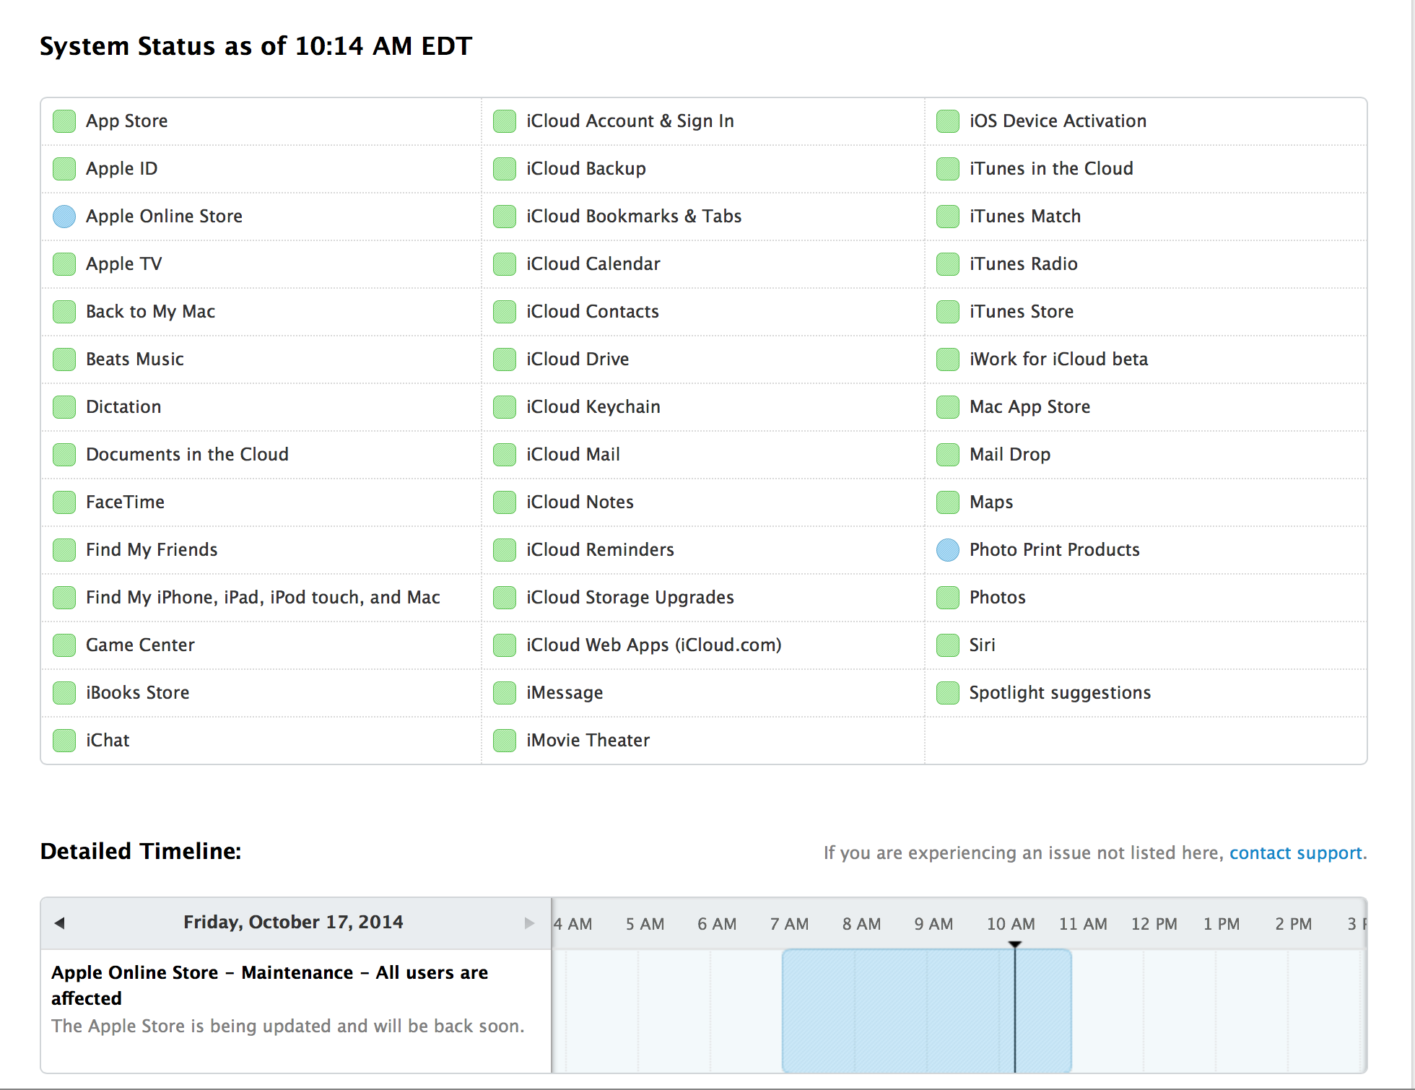Click the FaceTime green status icon
Image resolution: width=1415 pixels, height=1090 pixels.
64,502
